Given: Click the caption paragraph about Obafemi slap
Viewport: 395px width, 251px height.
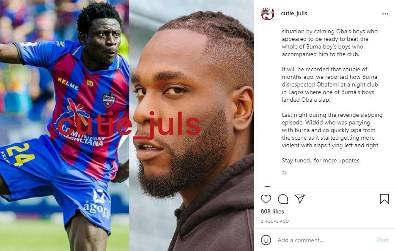Looking at the screenshot, I should pyautogui.click(x=330, y=84).
